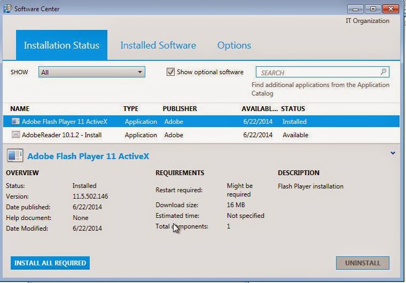Click 6/22/2014 date in AdobeReader row

coord(257,135)
